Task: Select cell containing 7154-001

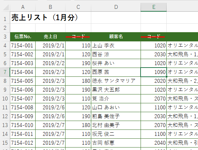Action: click(23, 46)
